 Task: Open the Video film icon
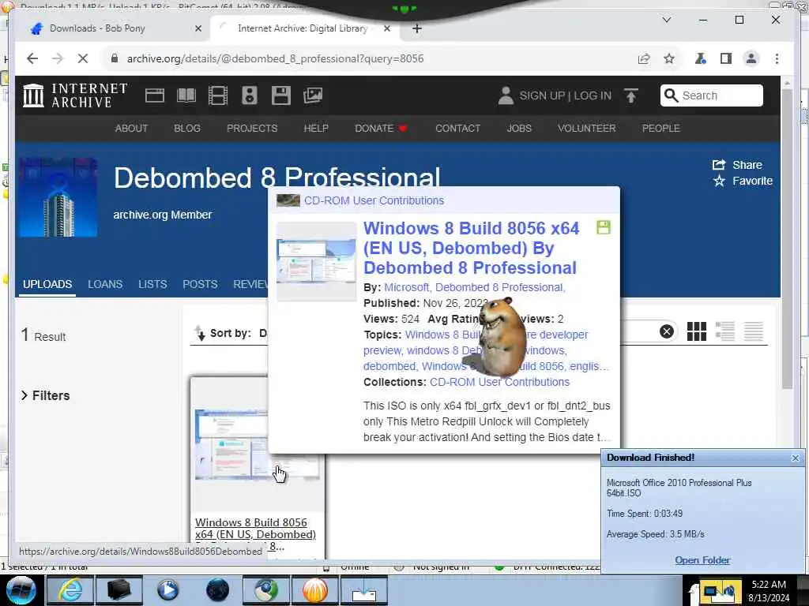[x=218, y=95]
